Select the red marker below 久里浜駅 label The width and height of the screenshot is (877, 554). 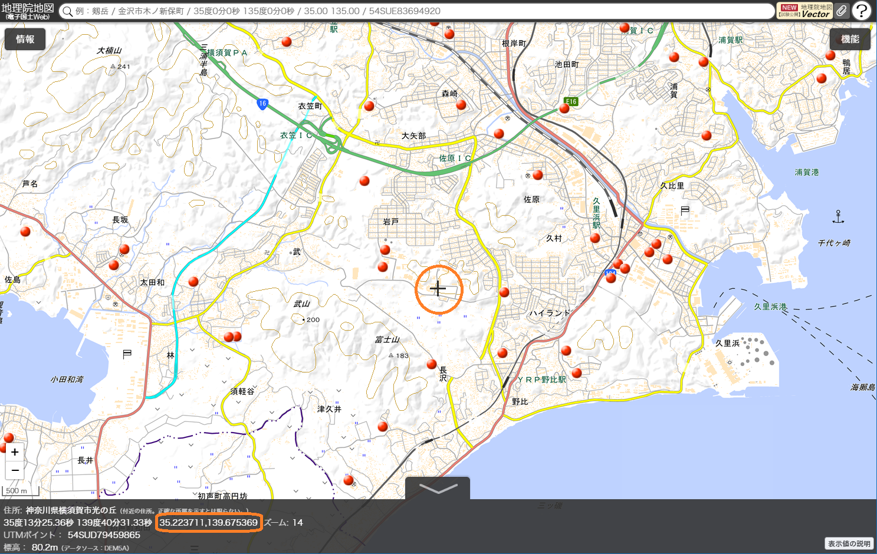tap(595, 238)
